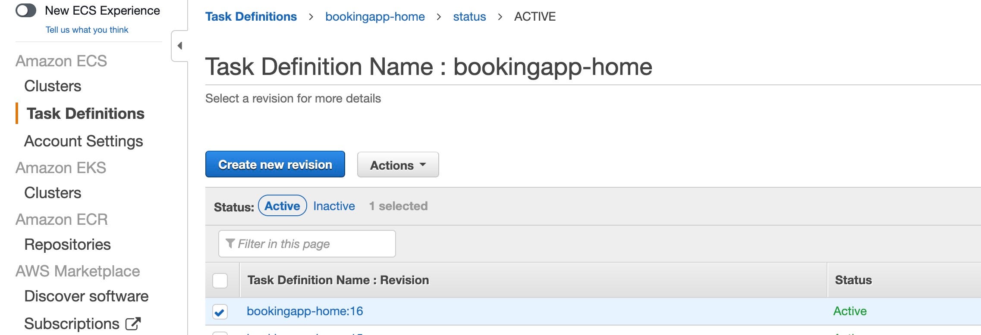The image size is (981, 335).
Task: Click the external link icon beside Subscriptions
Action: click(x=133, y=324)
